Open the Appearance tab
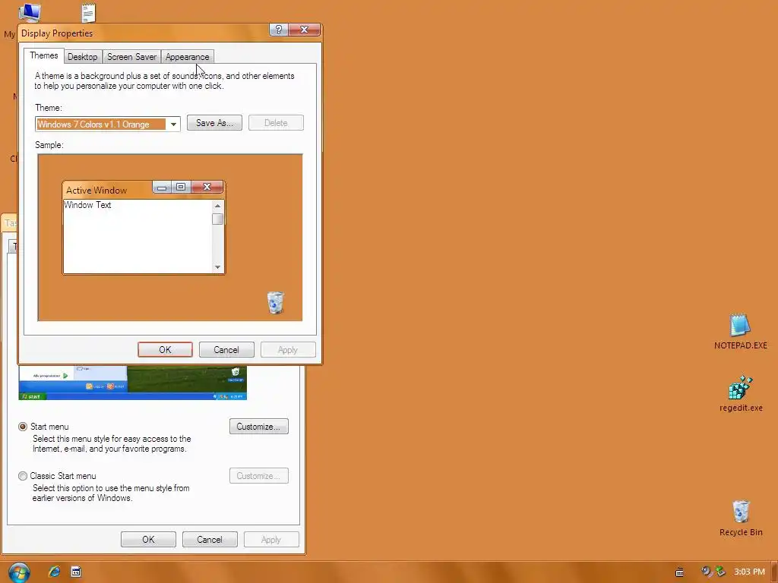This screenshot has width=778, height=583. click(188, 57)
